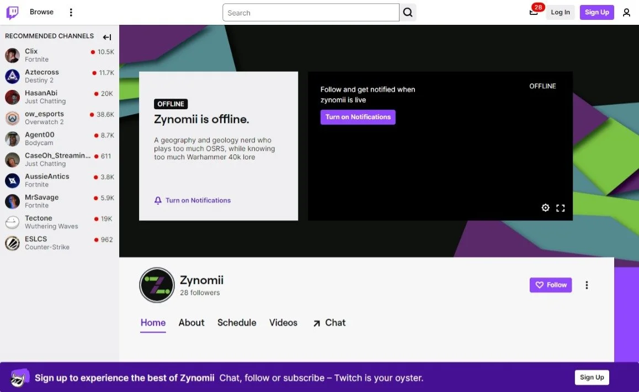639x392 pixels.
Task: Click the Twitch logo home icon
Action: (12, 13)
